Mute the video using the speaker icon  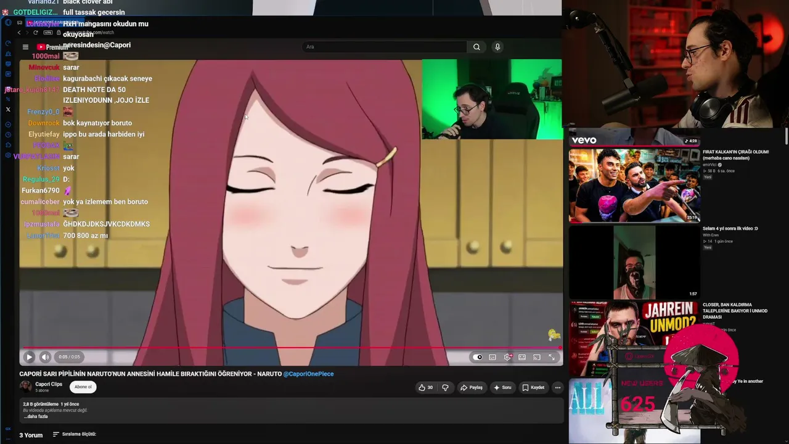point(45,357)
